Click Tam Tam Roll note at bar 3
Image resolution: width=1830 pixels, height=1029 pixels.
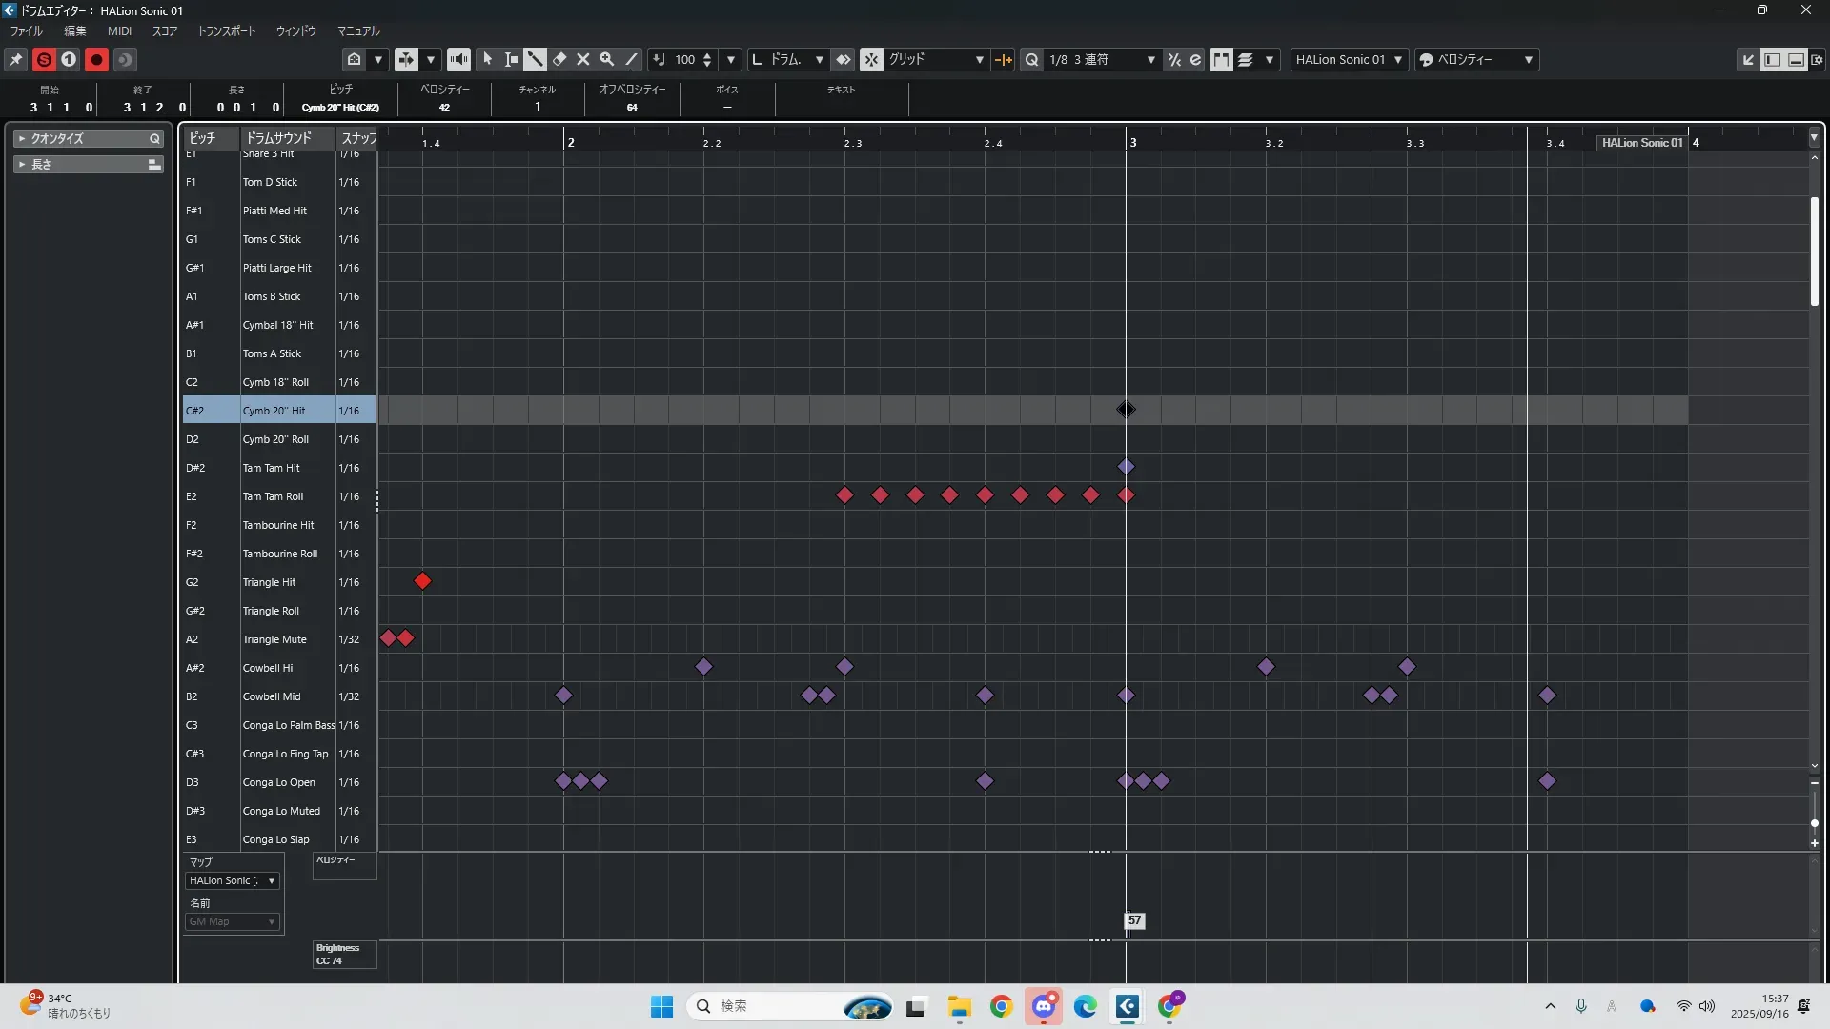[1126, 495]
